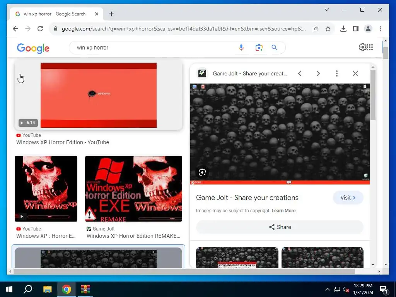View site info via the padlock icon
The image size is (396, 297).
[56, 29]
